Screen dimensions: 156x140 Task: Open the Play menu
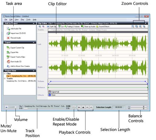22,20
